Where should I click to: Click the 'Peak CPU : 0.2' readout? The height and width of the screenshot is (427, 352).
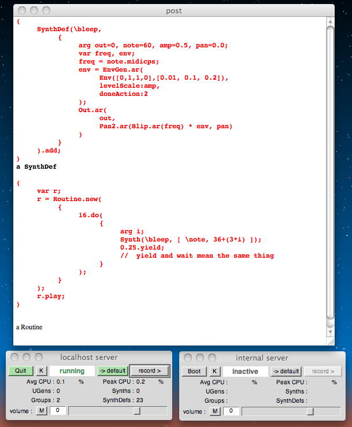tap(124, 381)
